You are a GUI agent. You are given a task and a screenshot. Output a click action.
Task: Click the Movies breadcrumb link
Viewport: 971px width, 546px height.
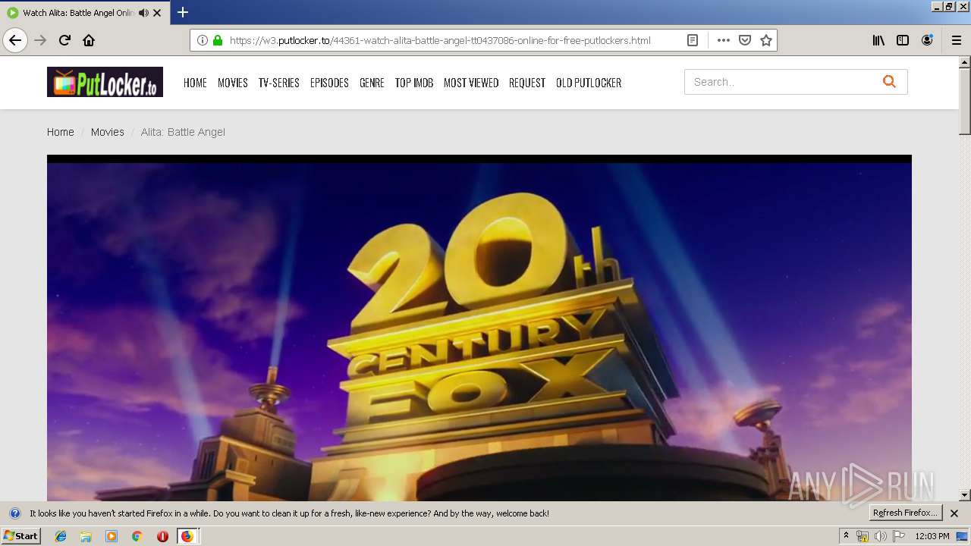[x=108, y=132]
